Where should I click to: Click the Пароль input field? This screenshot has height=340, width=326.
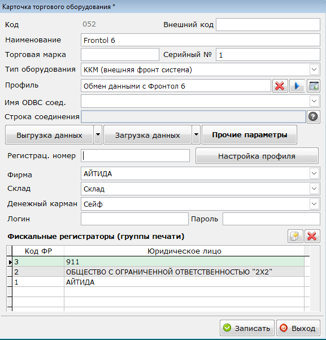pos(271,219)
